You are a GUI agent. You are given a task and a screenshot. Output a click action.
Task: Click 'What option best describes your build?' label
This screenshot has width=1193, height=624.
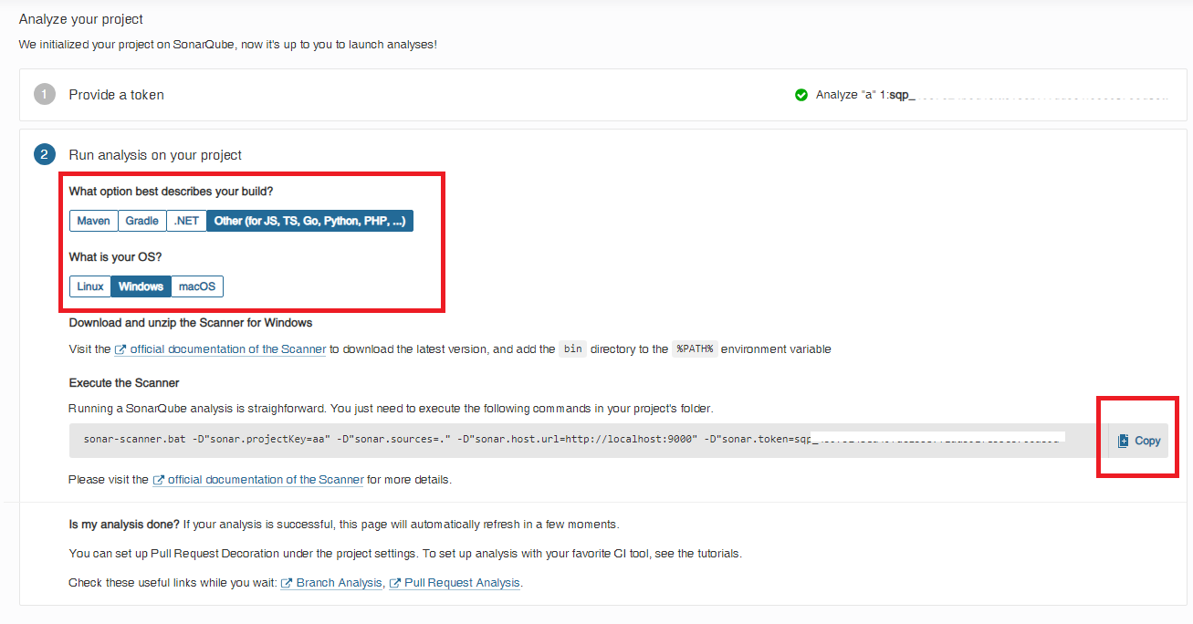point(172,192)
